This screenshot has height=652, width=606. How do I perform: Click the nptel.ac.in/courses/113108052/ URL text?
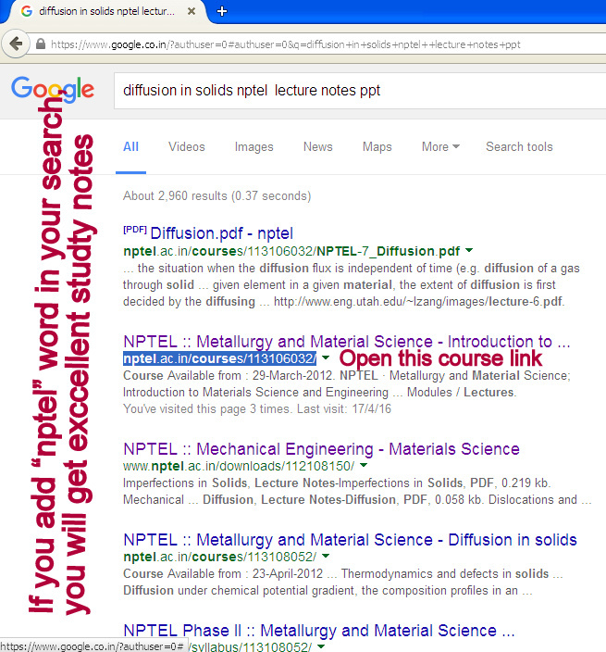pos(219,557)
